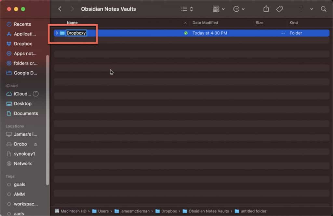This screenshot has height=216, width=333.
Task: Edit the Dropboxy folder name field
Action: pos(76,33)
